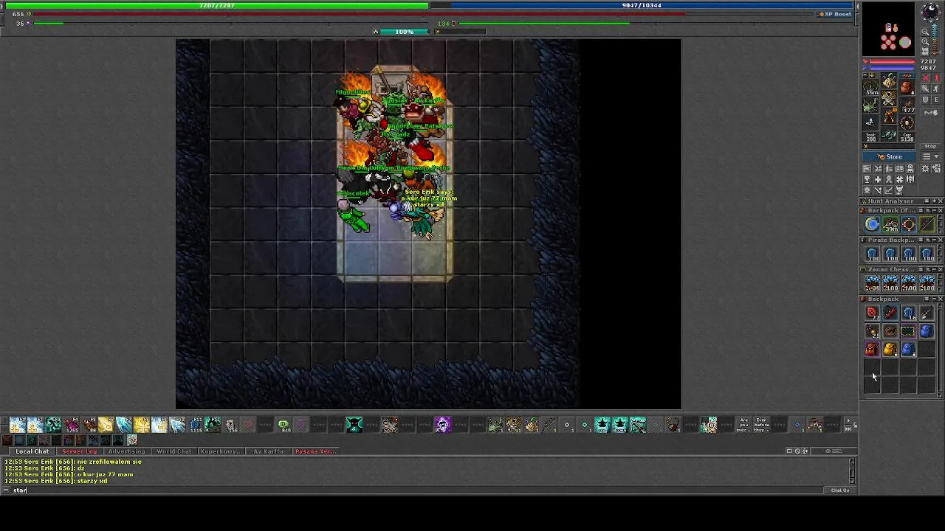Screen dimensions: 945x531
Task: Open the gear options button in sidebar
Action: pyautogui.click(x=926, y=168)
